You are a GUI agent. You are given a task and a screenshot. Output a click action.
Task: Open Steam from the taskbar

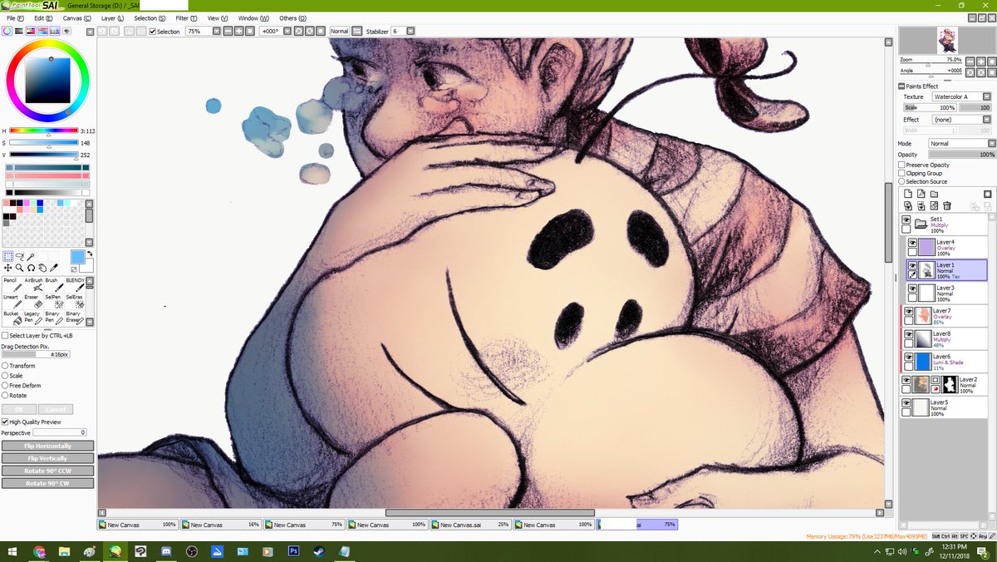click(317, 551)
